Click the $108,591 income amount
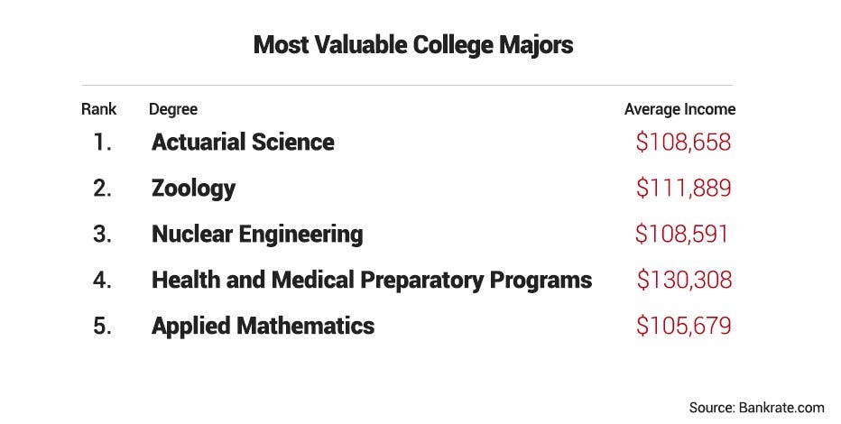Image resolution: width=841 pixels, height=424 pixels. [x=681, y=235]
